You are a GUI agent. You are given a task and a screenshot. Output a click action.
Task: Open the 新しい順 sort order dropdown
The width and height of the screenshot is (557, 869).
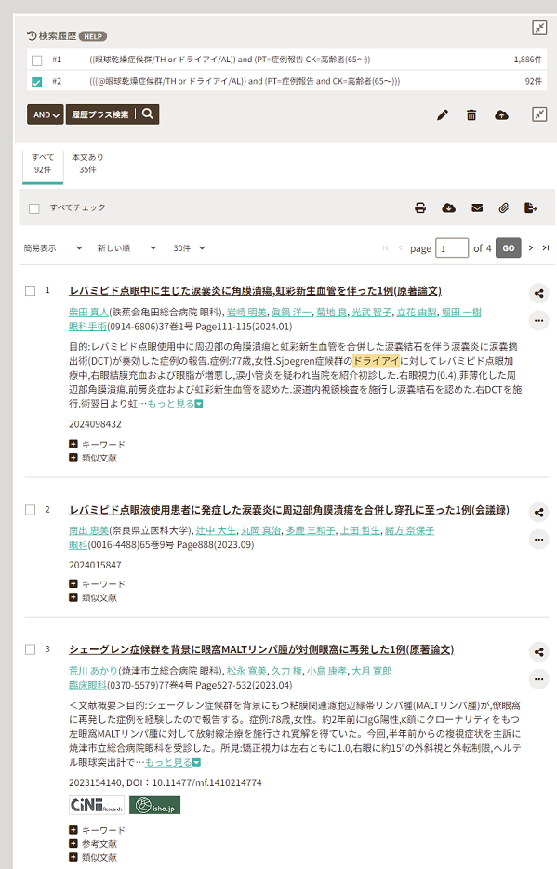(x=126, y=248)
